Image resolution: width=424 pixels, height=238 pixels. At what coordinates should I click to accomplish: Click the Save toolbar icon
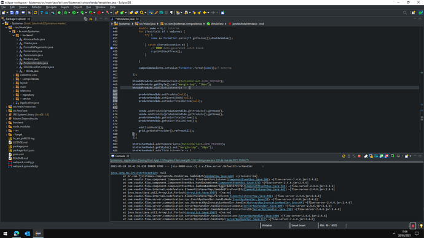tap(12, 13)
